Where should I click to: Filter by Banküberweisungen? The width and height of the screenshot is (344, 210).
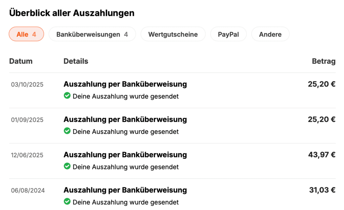(x=92, y=34)
